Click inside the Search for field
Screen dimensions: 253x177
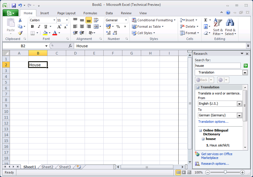pos(218,66)
